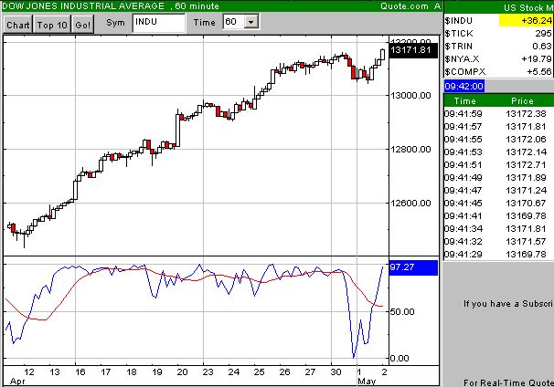Click the Price column header
Viewport: 554px width, 387px height.
coord(522,101)
